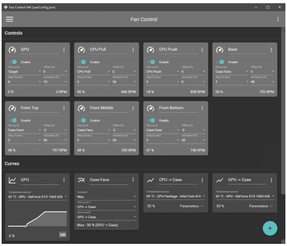
Task: Open options menu for Front Top card
Action: (64, 109)
